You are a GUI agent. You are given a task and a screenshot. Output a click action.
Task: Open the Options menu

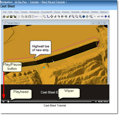click(104, 12)
